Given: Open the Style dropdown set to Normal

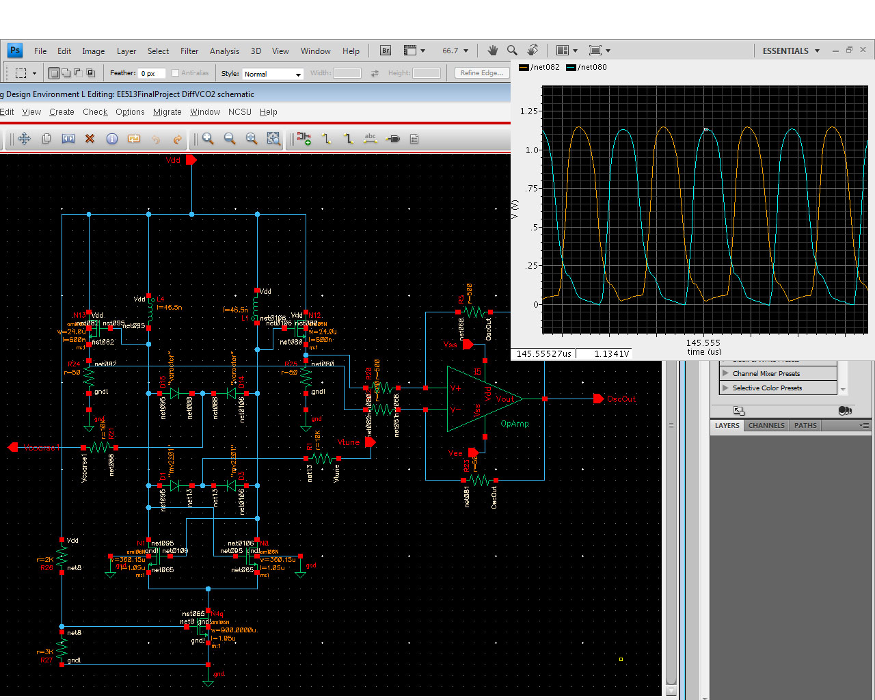Looking at the screenshot, I should tap(272, 74).
